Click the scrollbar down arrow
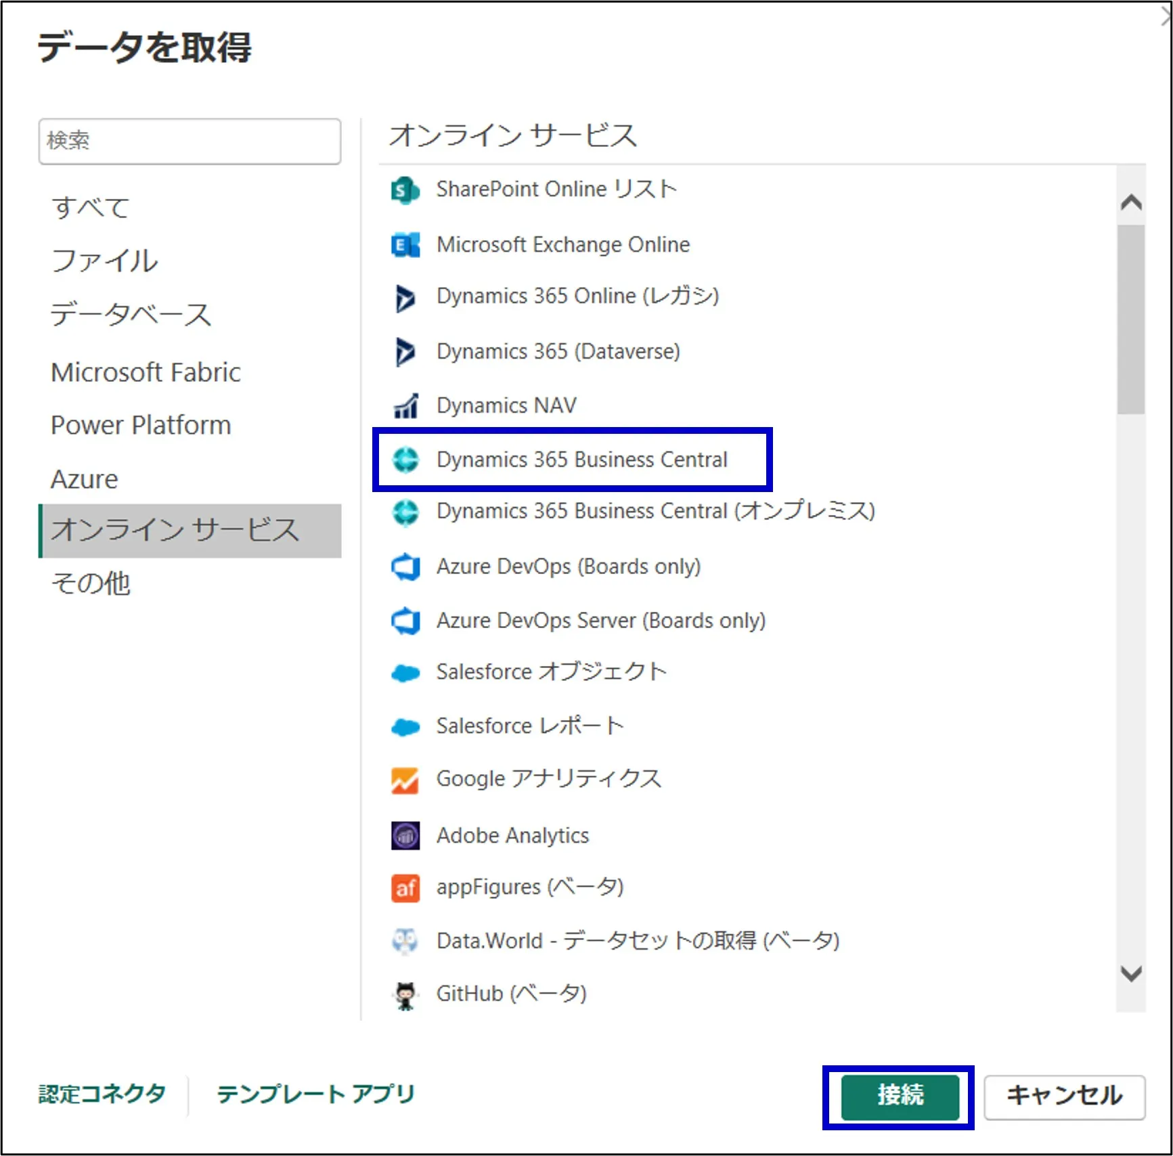Image resolution: width=1173 pixels, height=1156 pixels. coord(1131,973)
